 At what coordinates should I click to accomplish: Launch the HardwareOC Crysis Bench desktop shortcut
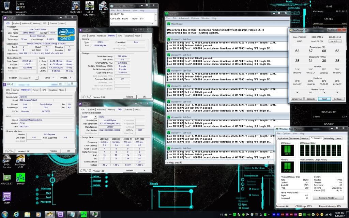pyautogui.click(x=20, y=8)
